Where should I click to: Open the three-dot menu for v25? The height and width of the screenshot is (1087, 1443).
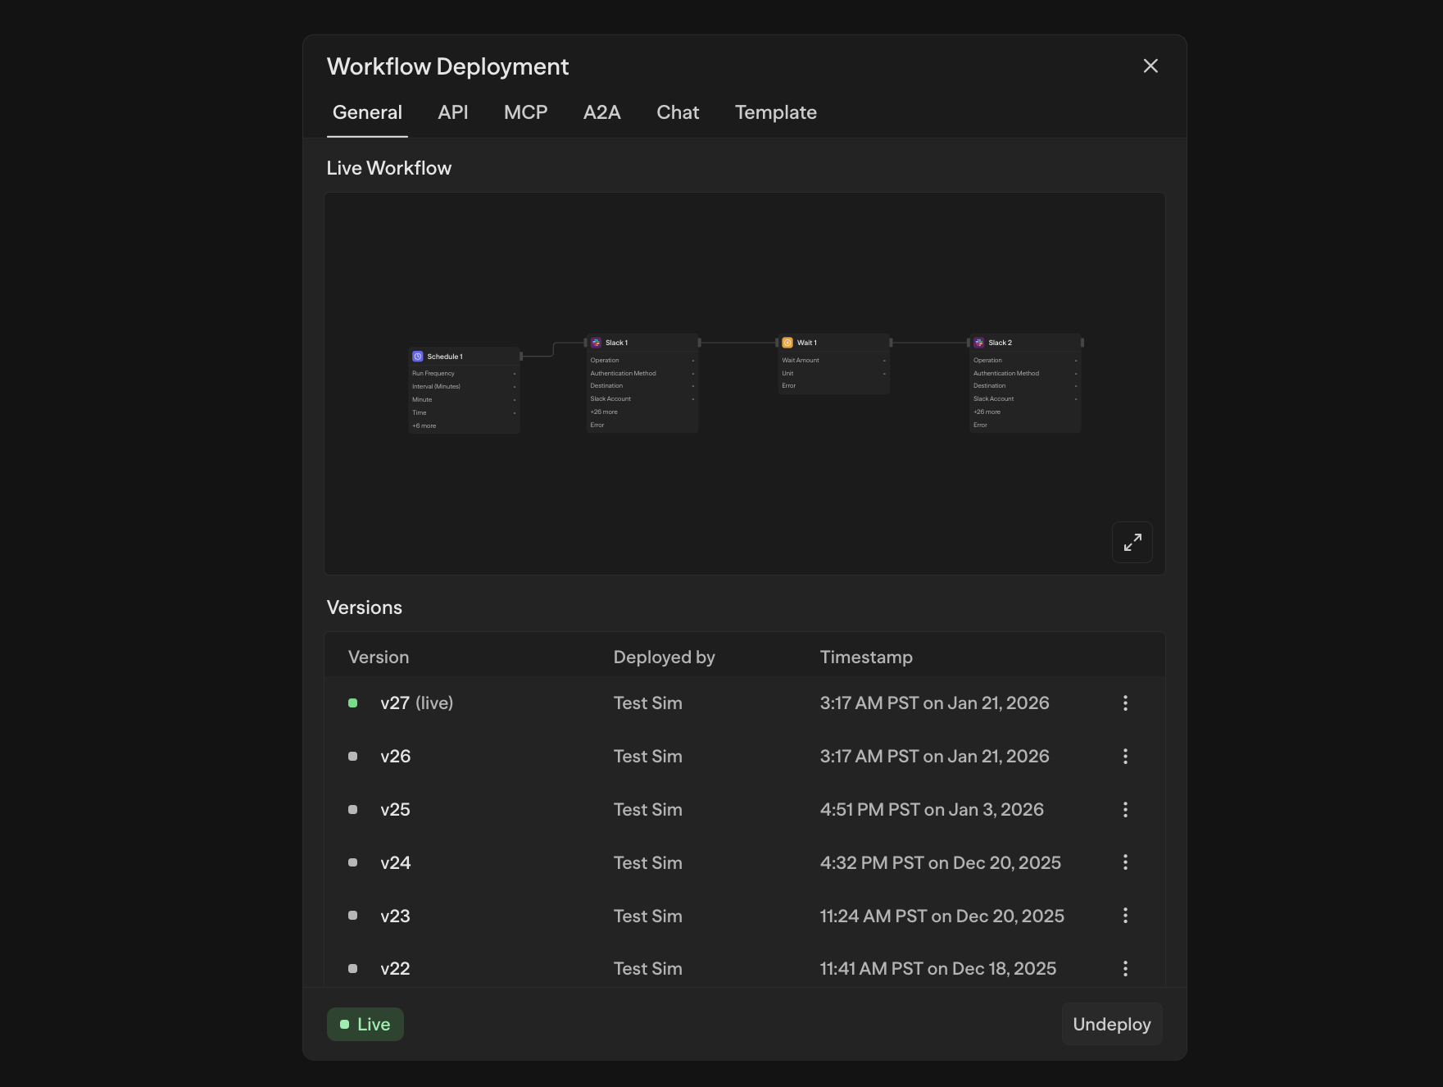coord(1125,810)
